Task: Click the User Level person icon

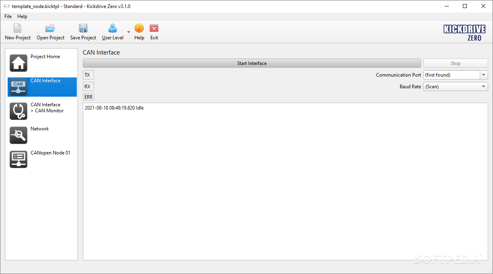Action: tap(113, 28)
